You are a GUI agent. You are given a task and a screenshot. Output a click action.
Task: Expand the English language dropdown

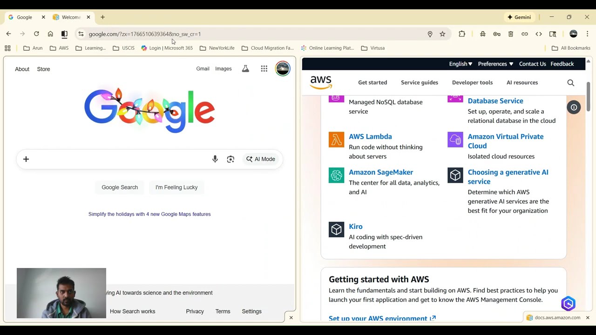(x=461, y=64)
